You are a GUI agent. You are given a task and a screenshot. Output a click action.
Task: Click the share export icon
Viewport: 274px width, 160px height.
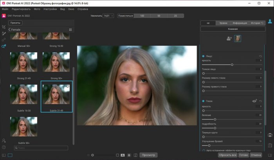[x=270, y=144]
